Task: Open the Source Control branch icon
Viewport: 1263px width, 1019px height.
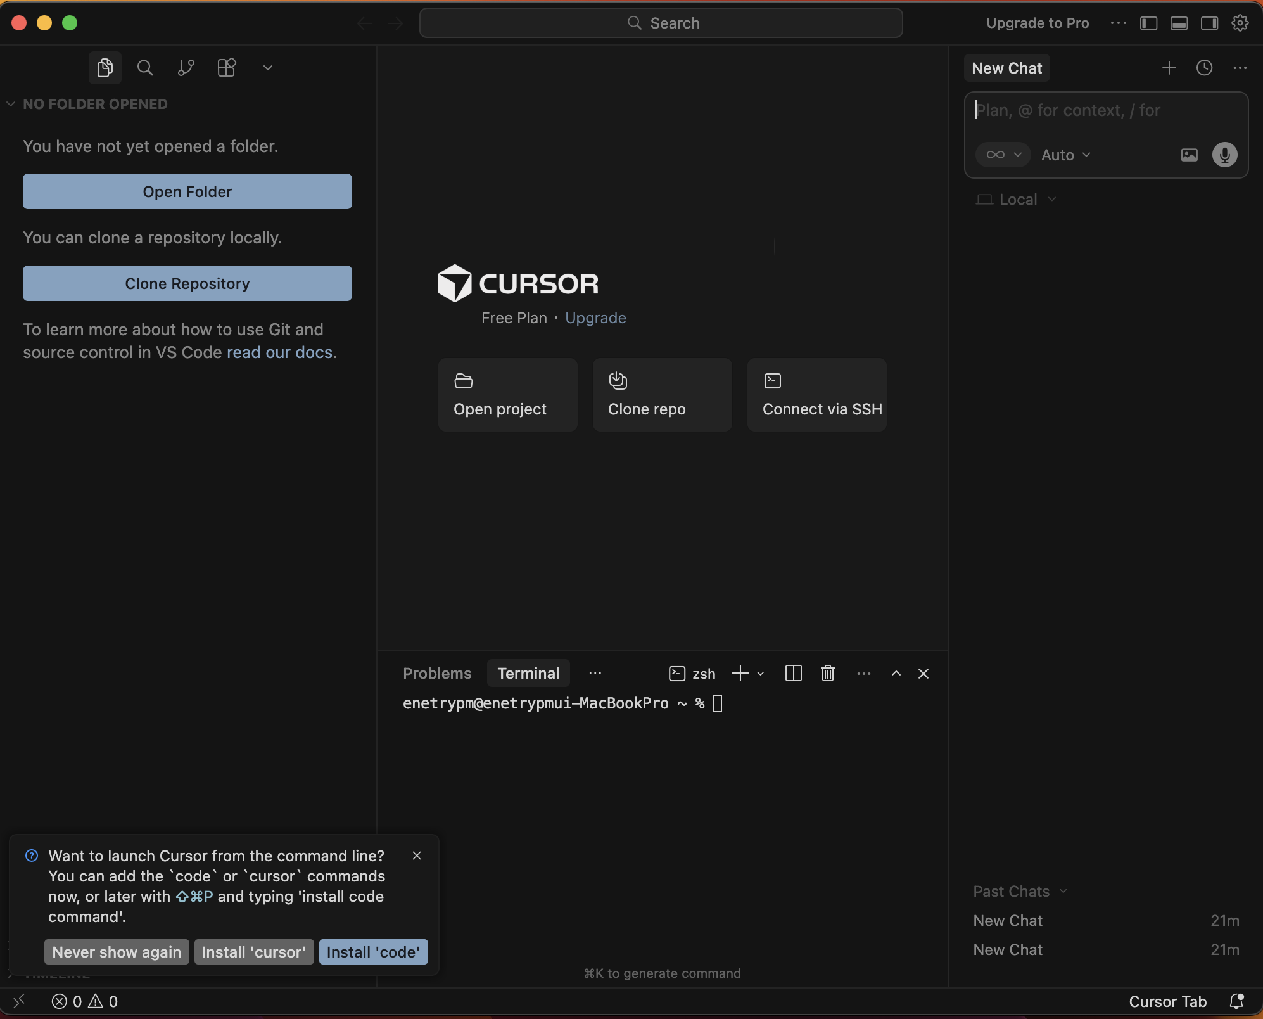Action: (x=186, y=68)
